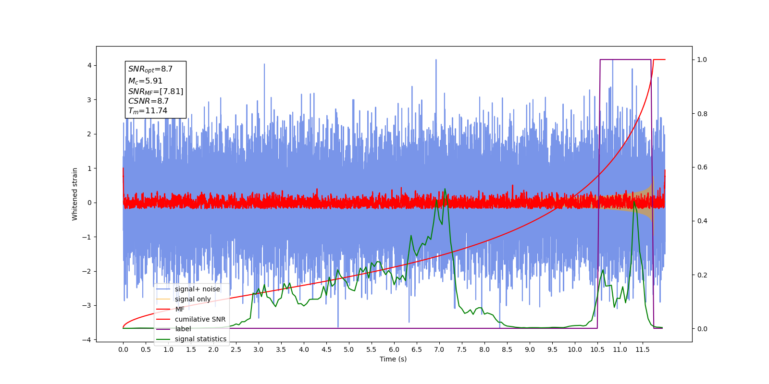Click the 8.5 tick on the time axis
Image resolution: width=769 pixels, height=384 pixels.
point(507,349)
